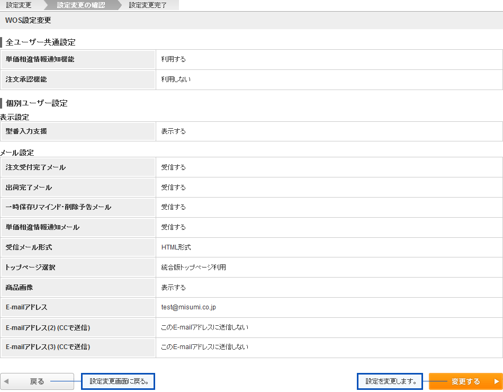Select the 設定変更 step tab
The height and width of the screenshot is (392, 503).
(19, 5)
